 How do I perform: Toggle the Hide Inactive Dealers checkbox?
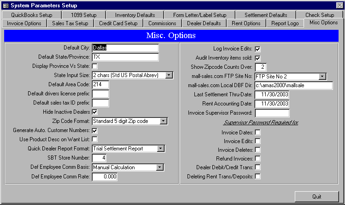[x=95, y=111]
